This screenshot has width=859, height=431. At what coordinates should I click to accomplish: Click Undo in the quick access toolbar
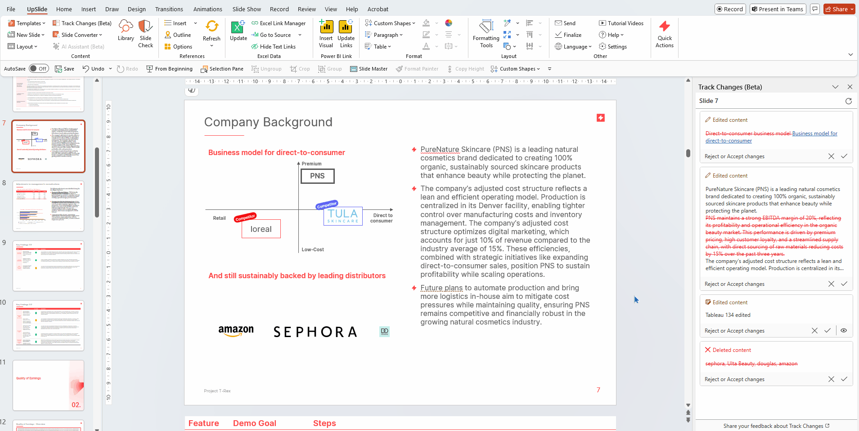(x=93, y=69)
